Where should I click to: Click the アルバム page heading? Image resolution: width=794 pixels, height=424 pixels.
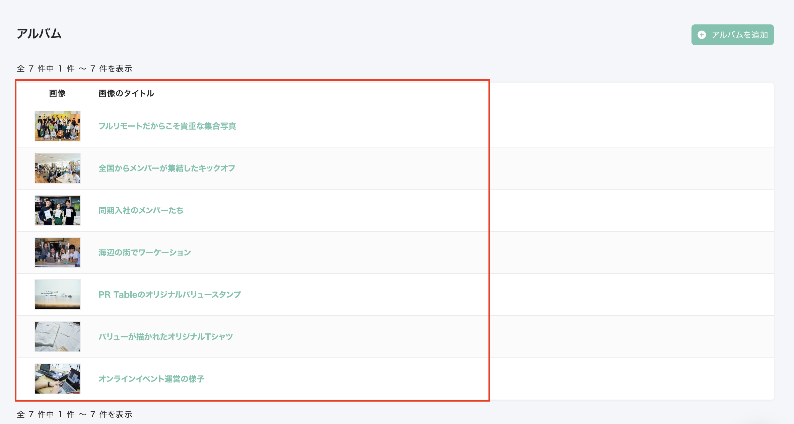pos(39,34)
